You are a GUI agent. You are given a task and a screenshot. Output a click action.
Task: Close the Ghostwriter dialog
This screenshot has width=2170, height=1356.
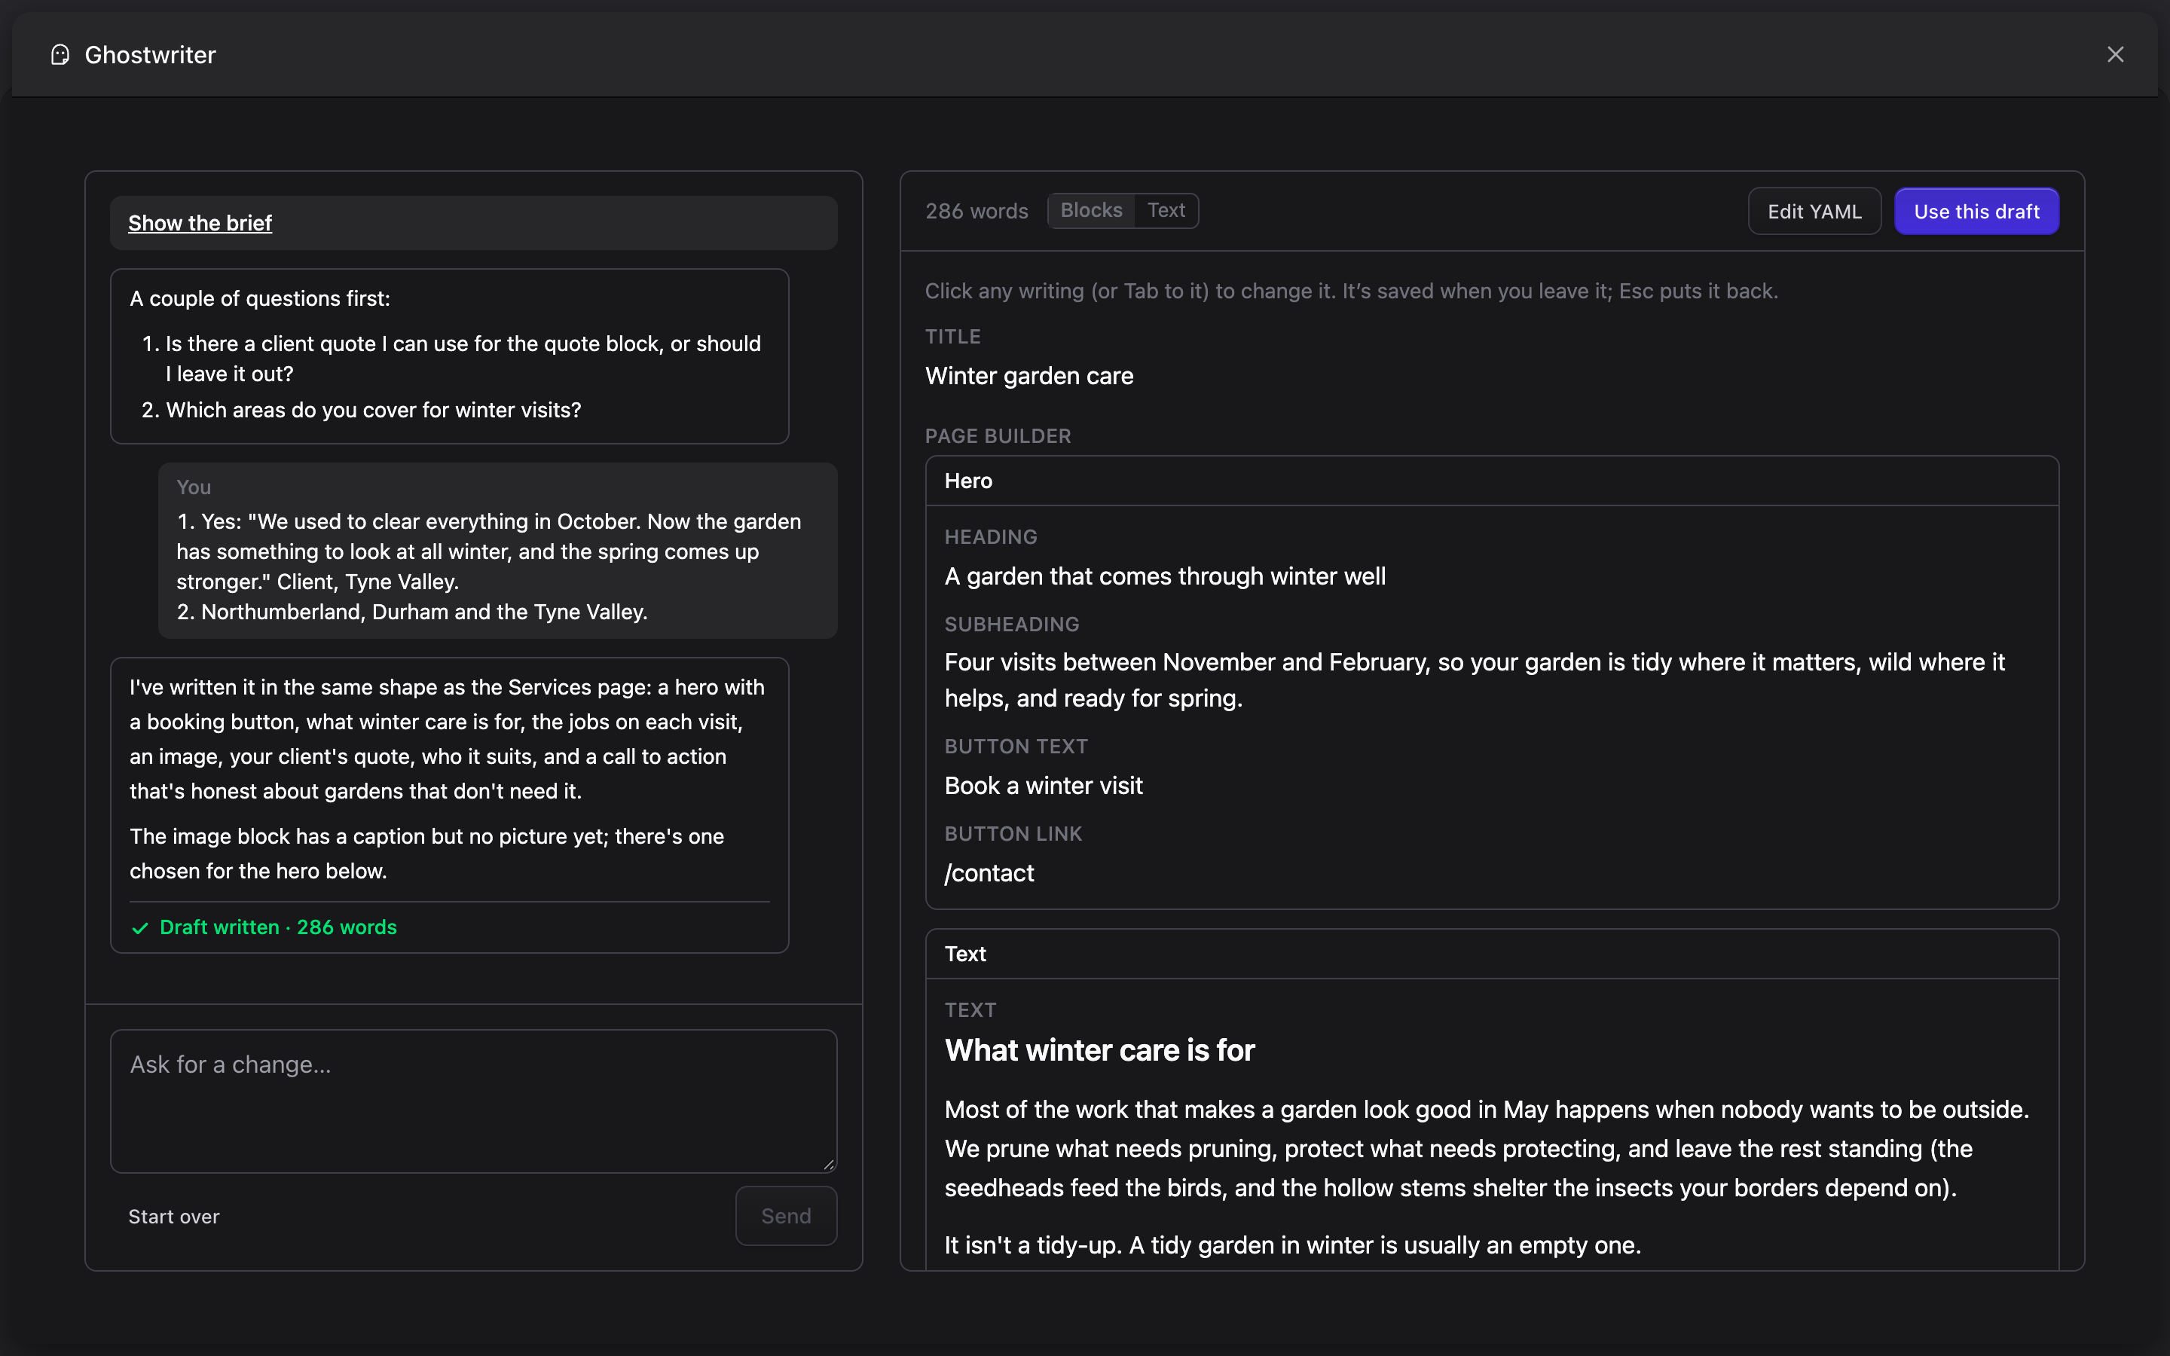2115,55
